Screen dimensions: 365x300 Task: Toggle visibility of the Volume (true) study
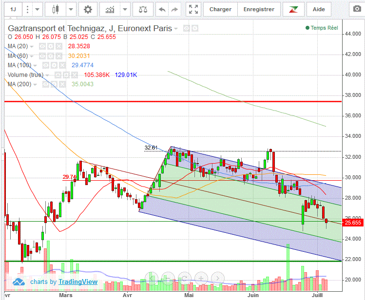(x=58, y=75)
